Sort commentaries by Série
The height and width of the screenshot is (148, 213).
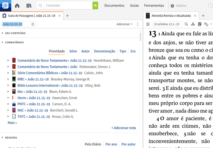pyautogui.click(x=73, y=51)
